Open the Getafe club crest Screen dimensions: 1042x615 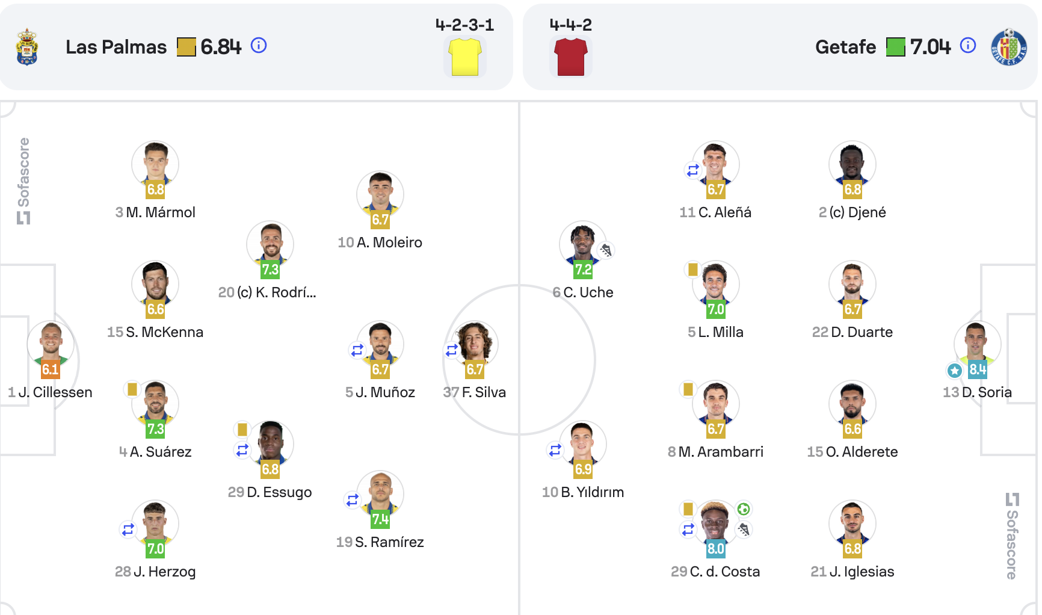point(1009,47)
